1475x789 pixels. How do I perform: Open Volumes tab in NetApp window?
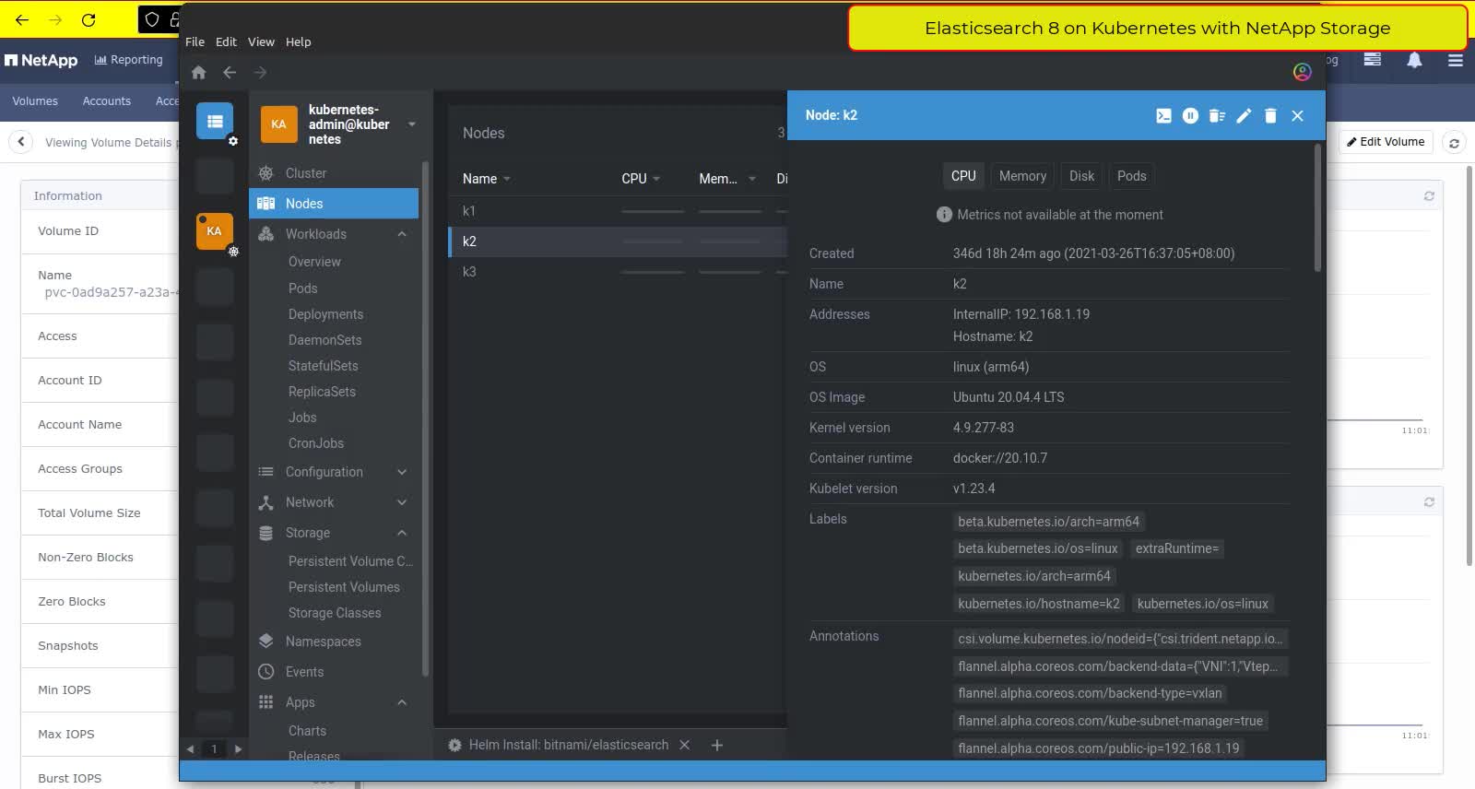[35, 101]
